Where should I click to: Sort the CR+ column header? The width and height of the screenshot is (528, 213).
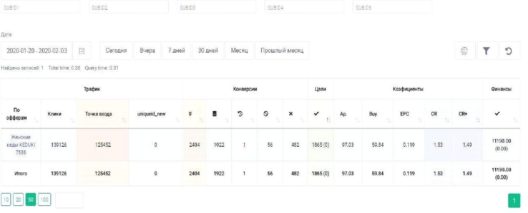[467, 114]
